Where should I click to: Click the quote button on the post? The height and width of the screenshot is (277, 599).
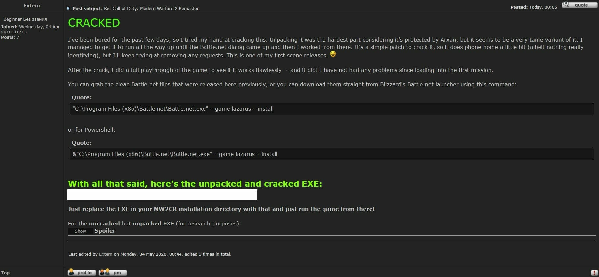coord(579,5)
